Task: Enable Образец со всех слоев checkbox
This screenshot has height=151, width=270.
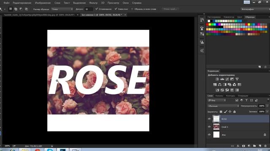Action: coord(132,9)
